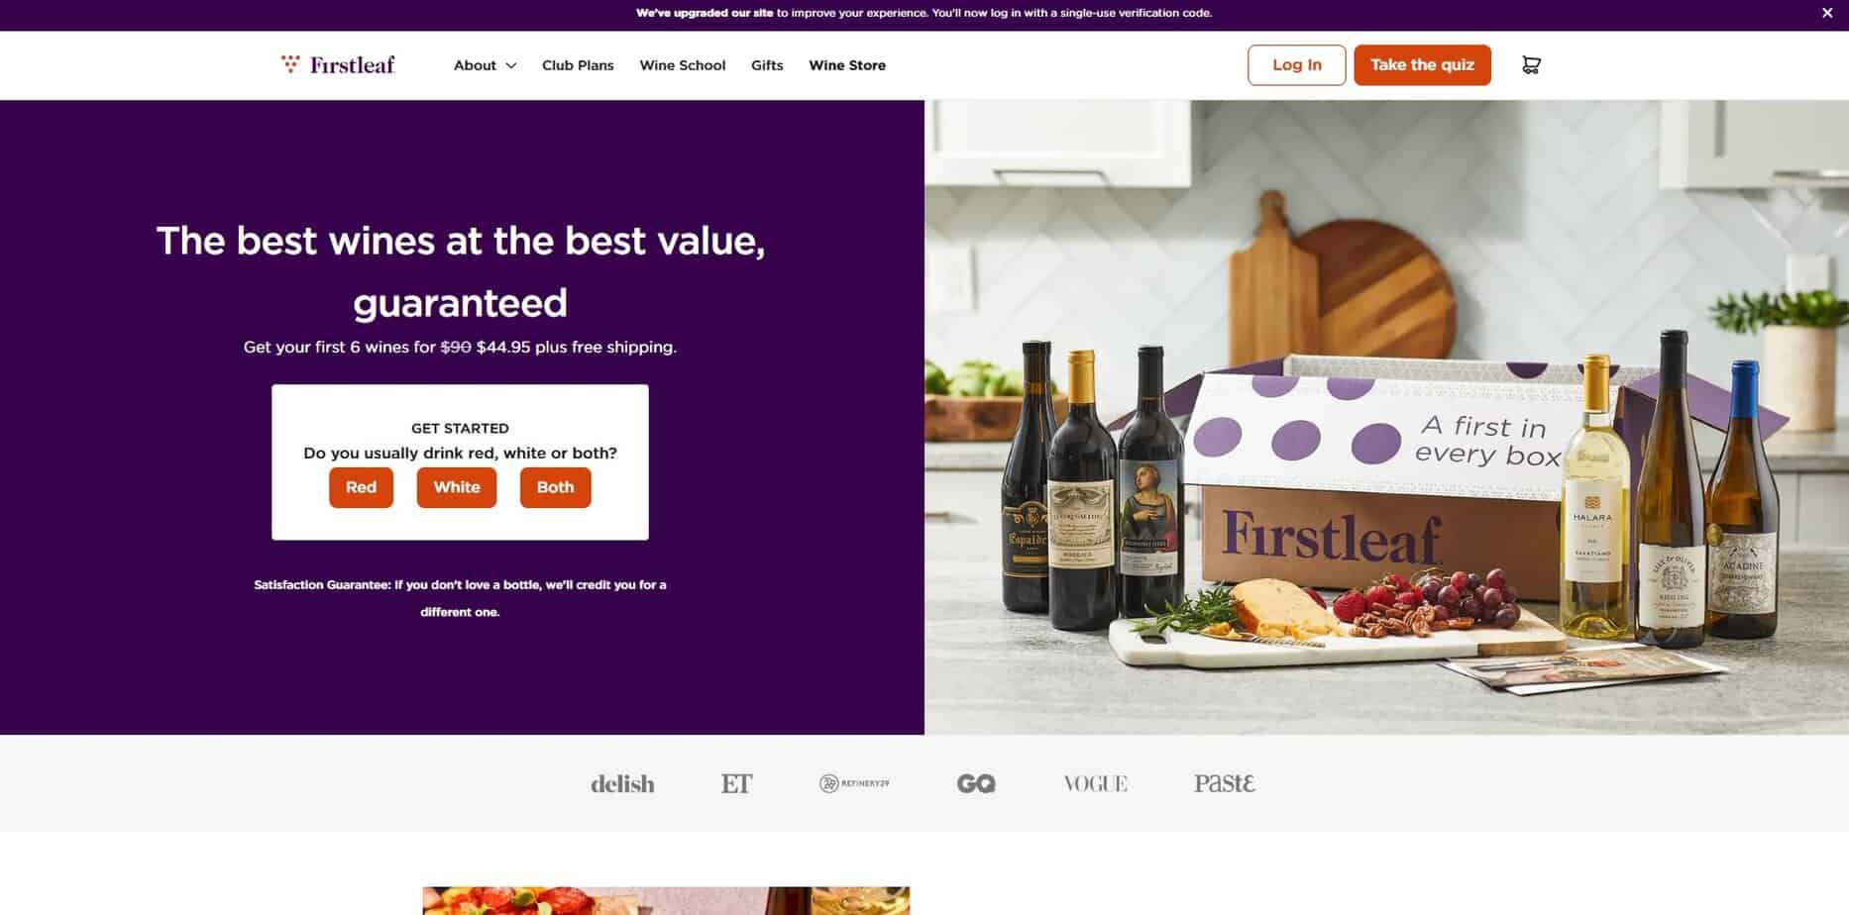Click the Vogue press logo
Screen dimensions: 1849x915
(1095, 783)
